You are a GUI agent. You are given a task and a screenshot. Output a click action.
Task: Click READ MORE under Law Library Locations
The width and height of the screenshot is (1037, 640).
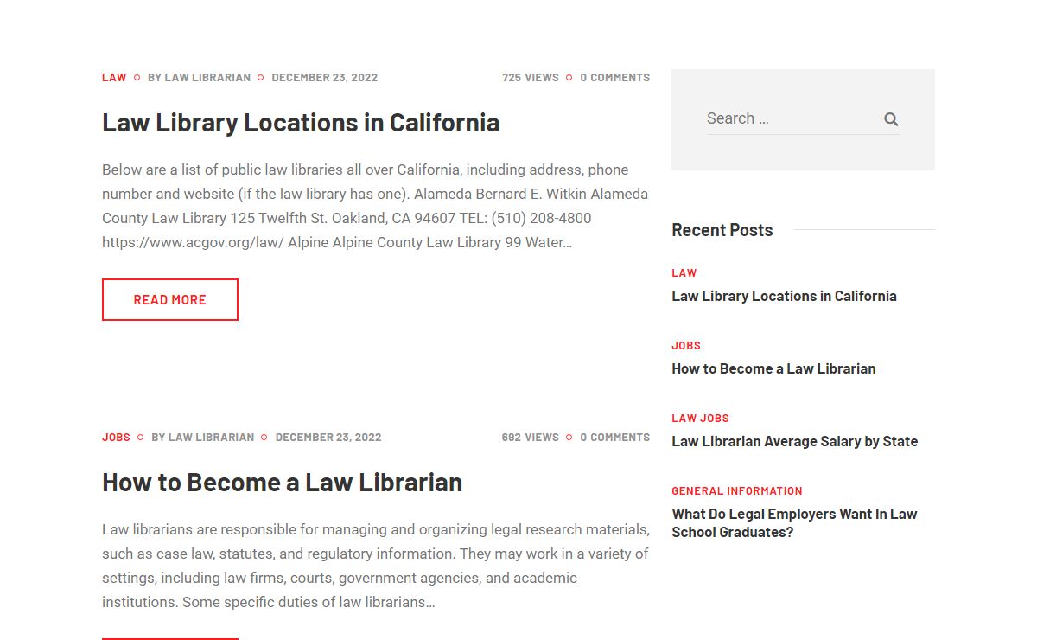[170, 299]
